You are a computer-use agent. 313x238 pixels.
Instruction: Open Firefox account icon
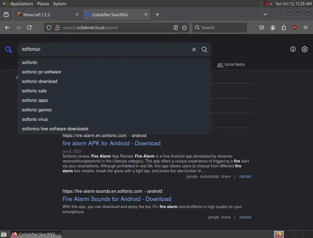point(273,28)
